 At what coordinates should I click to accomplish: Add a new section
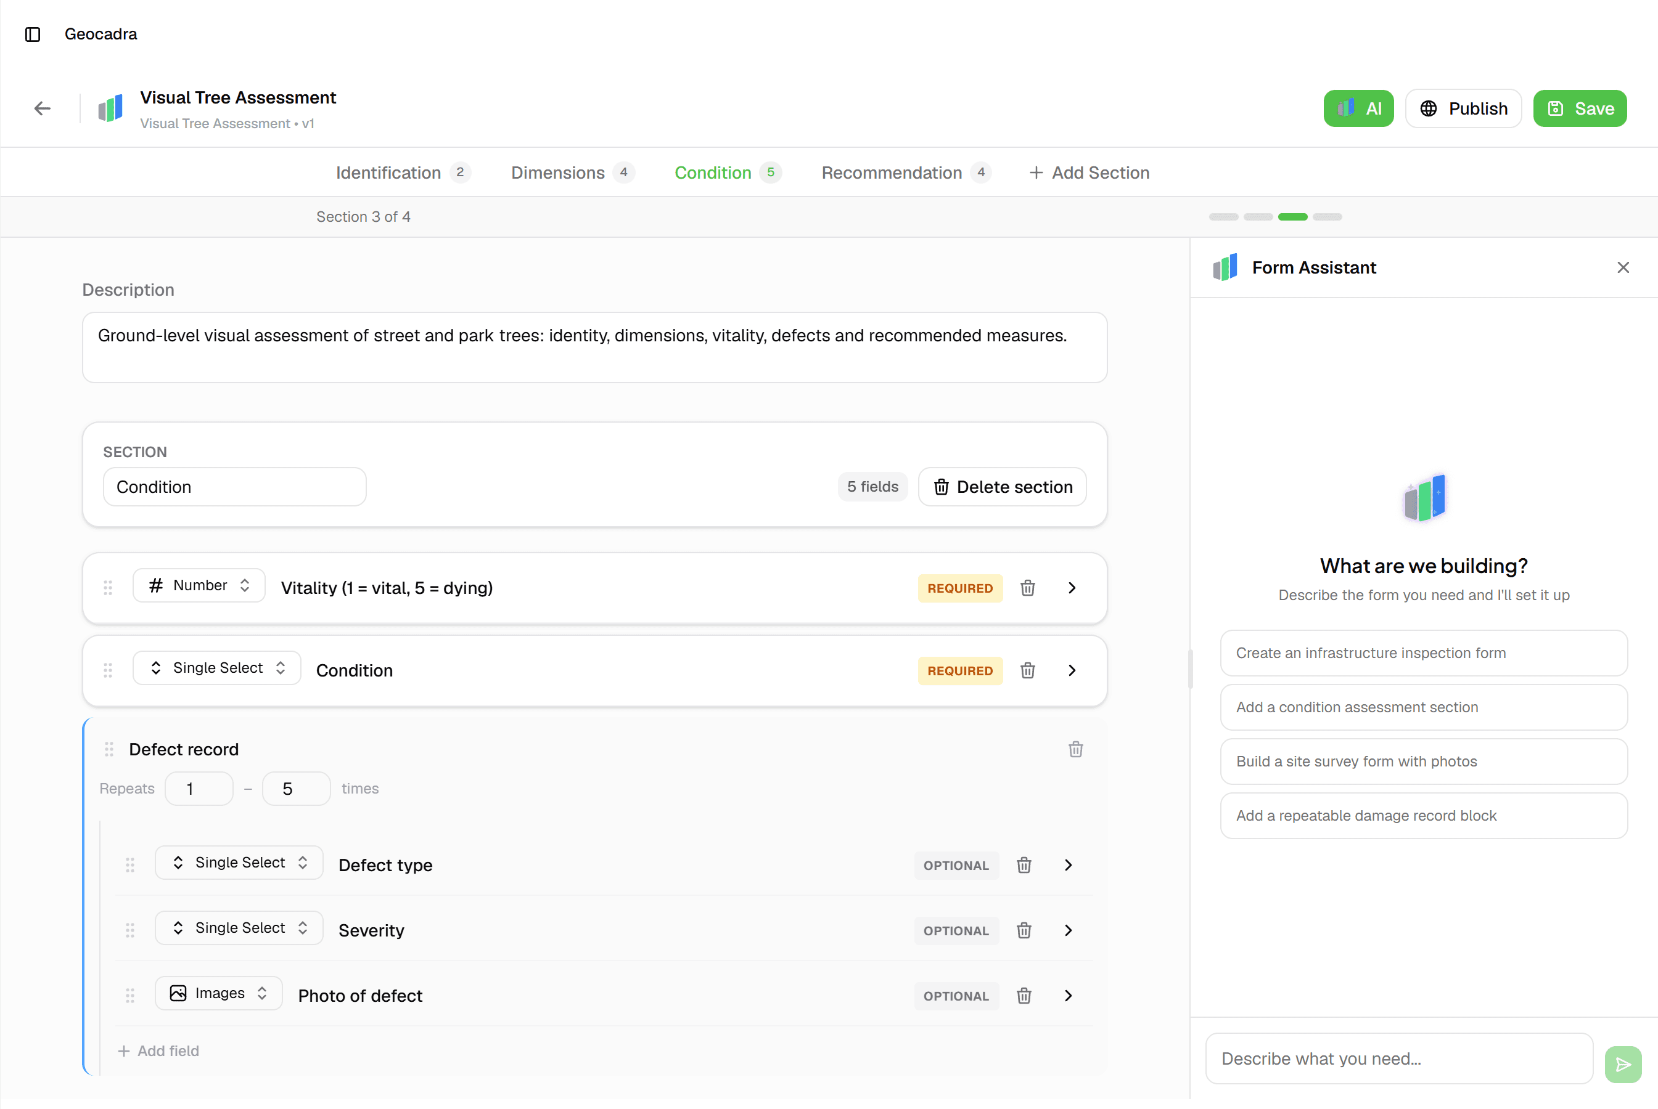[1089, 173]
